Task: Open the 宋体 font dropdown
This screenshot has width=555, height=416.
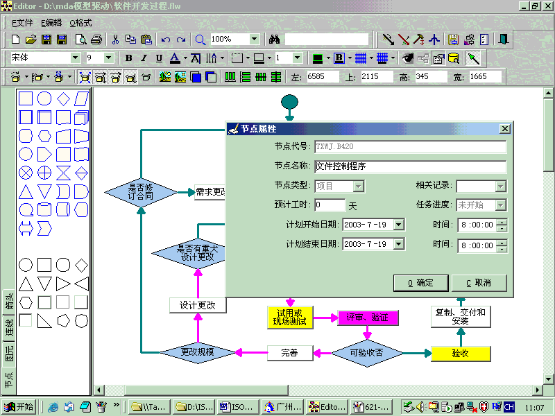Action: (76, 58)
